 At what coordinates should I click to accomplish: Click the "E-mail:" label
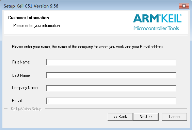[17, 101]
